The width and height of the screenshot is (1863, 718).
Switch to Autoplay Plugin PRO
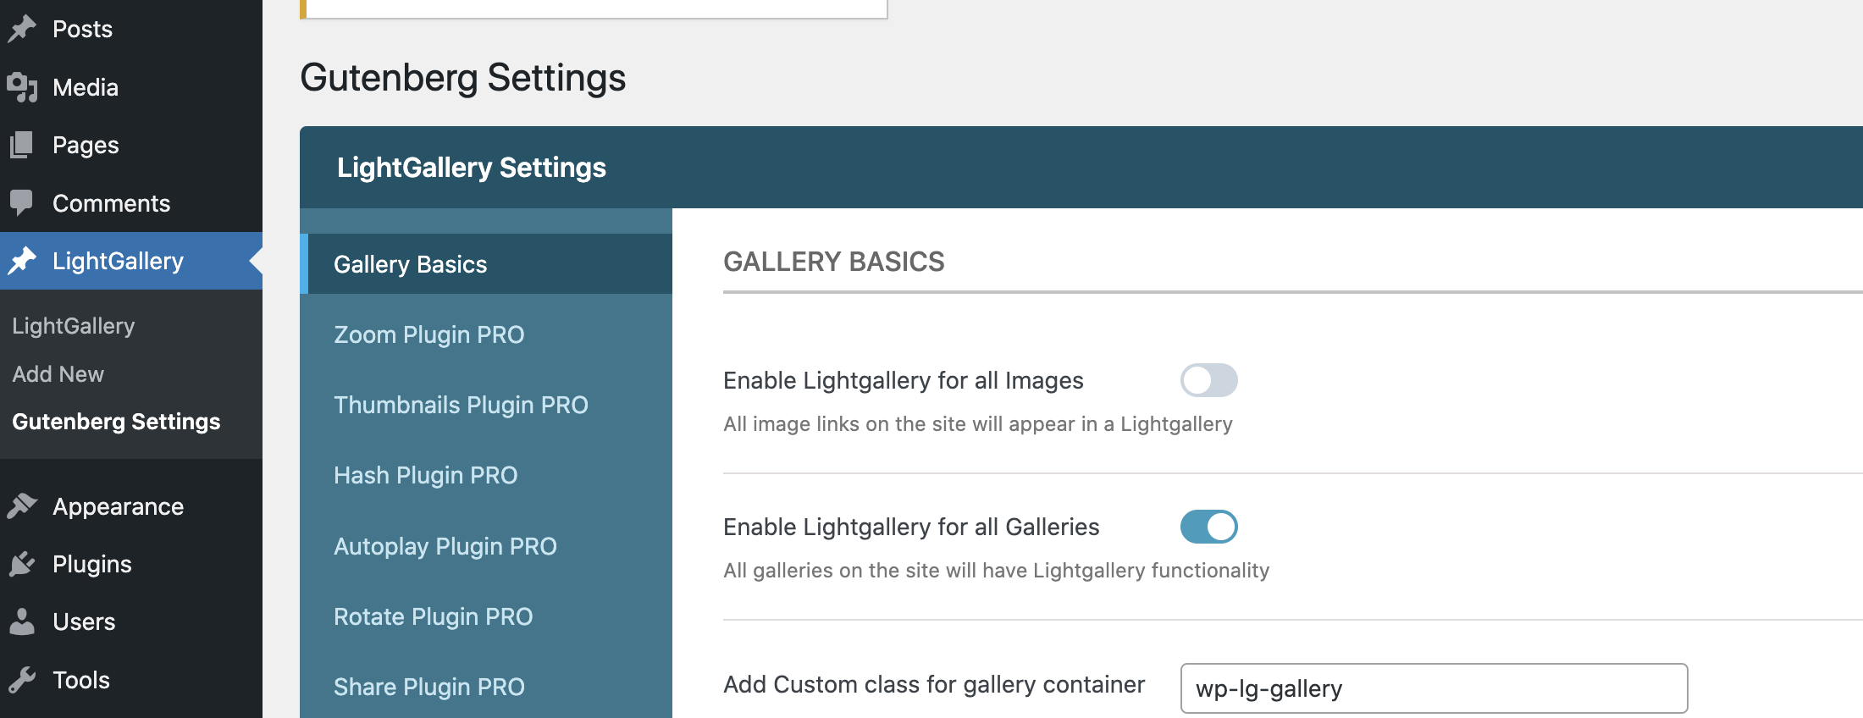click(445, 546)
